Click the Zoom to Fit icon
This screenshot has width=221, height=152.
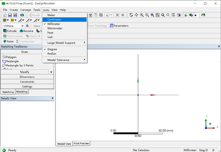[152, 15]
